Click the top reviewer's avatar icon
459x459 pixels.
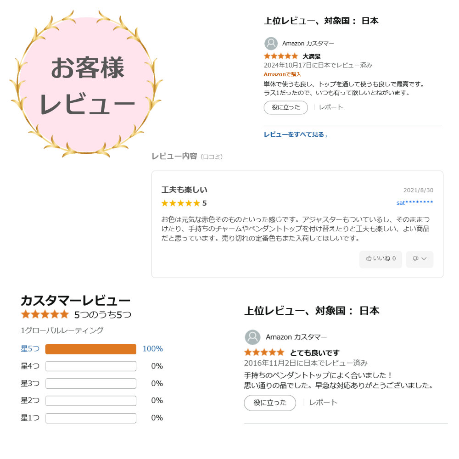point(271,44)
